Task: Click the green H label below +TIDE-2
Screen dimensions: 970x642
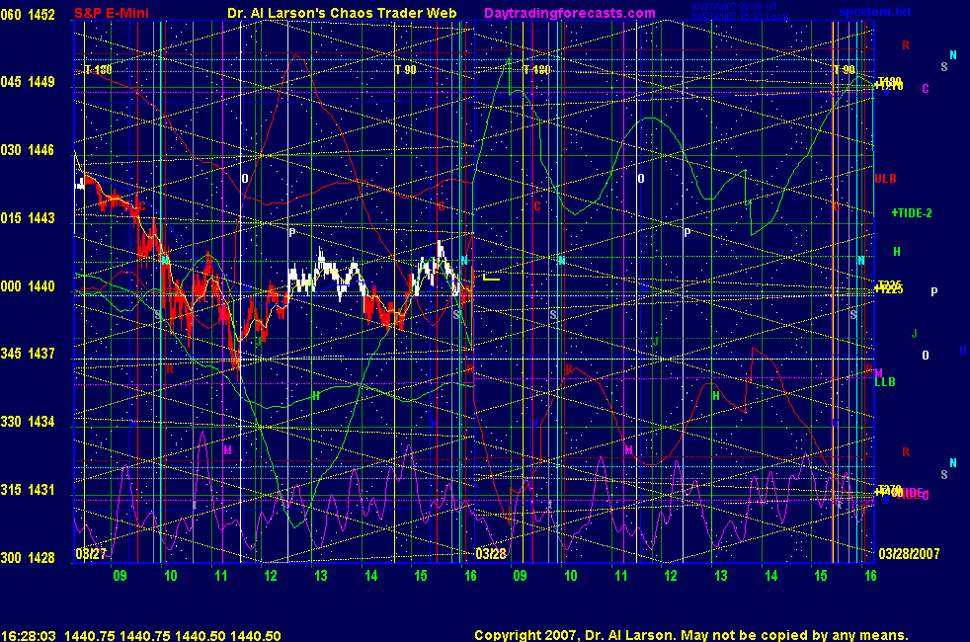Action: 897,252
